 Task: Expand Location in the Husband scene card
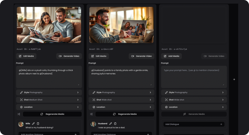point(121,107)
